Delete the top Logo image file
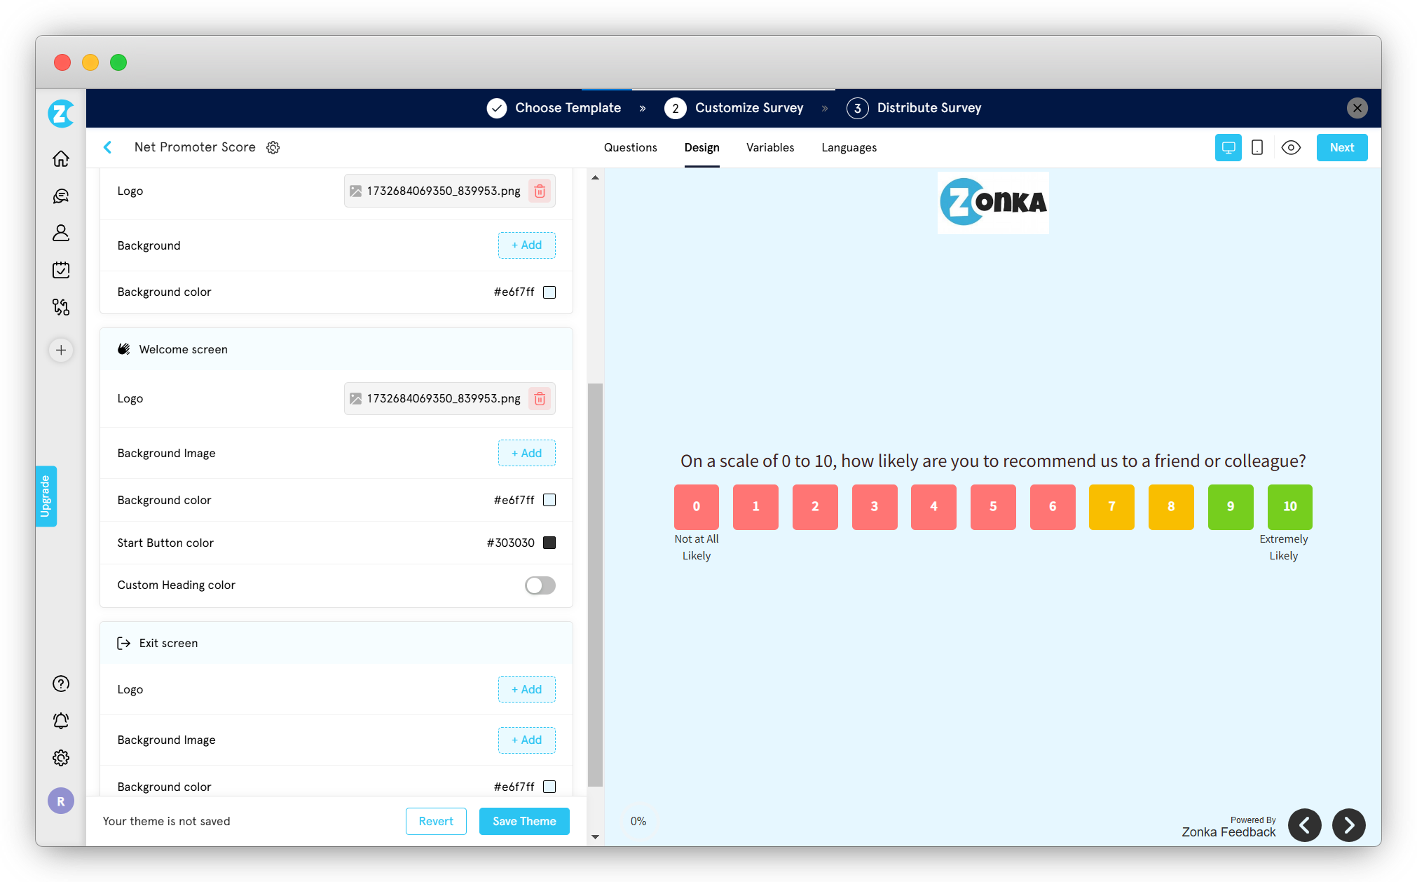1417x882 pixels. 540,191
